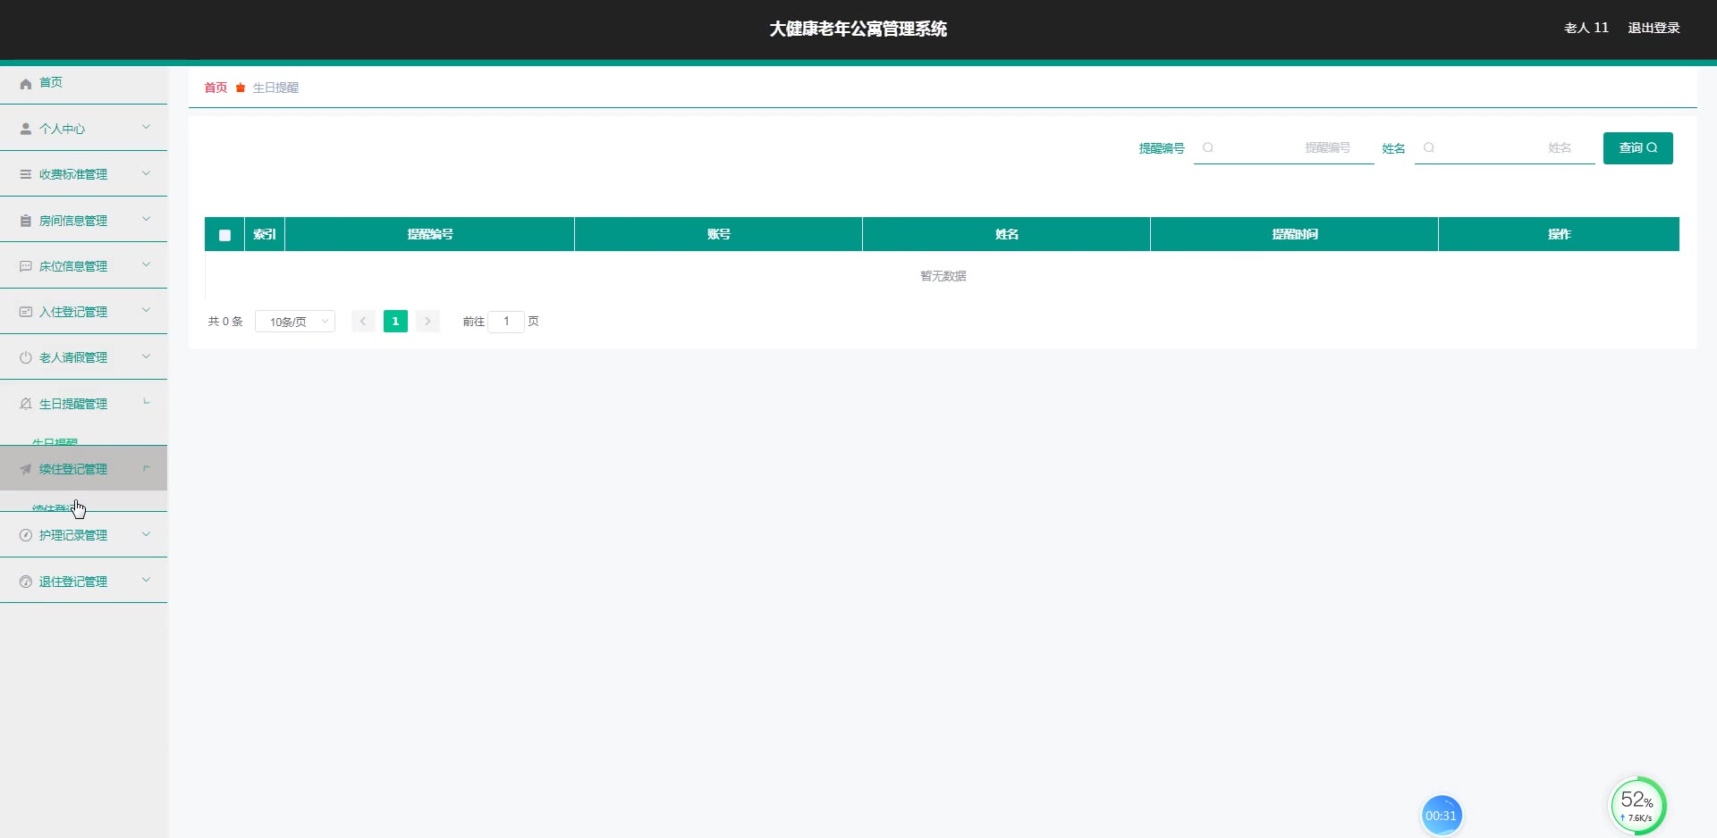Click the home icon in sidebar
This screenshot has height=838, width=1717.
(x=26, y=83)
